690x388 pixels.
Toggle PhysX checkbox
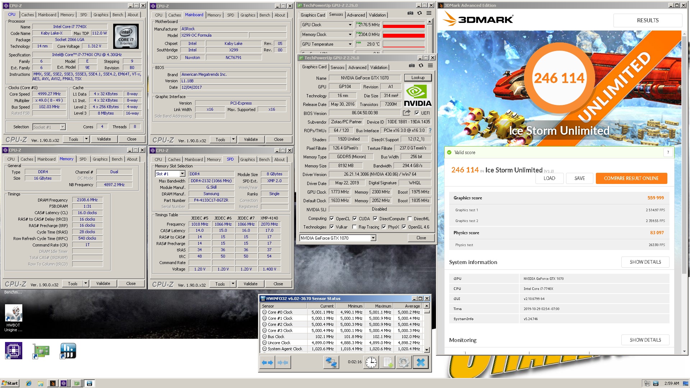(x=384, y=227)
